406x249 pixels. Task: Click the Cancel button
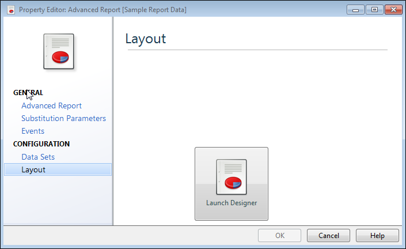click(328, 236)
